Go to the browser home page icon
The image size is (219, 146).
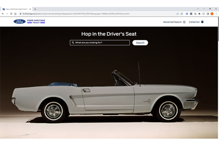point(15,14)
